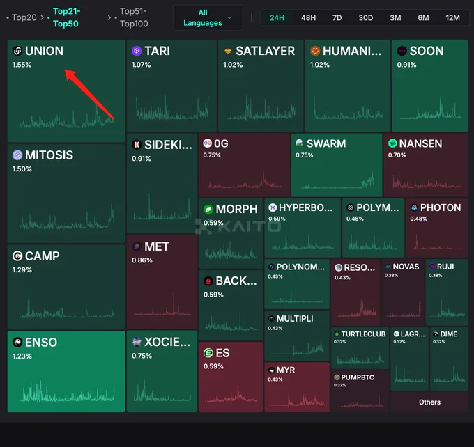Click the PHOTON name label
The height and width of the screenshot is (447, 474).
[x=441, y=207]
